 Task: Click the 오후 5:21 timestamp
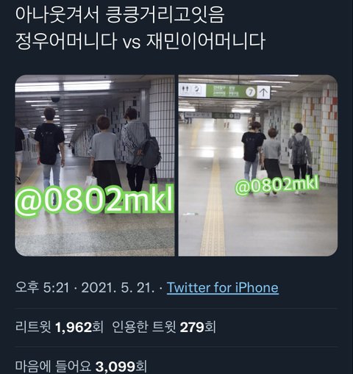pos(42,287)
